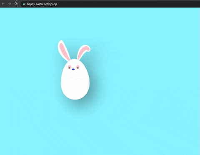Click the bunny's left eye
The width and height of the screenshot is (200, 155).
(70, 67)
